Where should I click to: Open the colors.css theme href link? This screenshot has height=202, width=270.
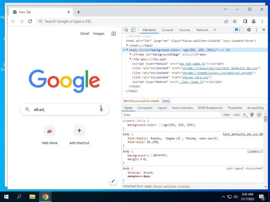pyautogui.click(x=217, y=73)
